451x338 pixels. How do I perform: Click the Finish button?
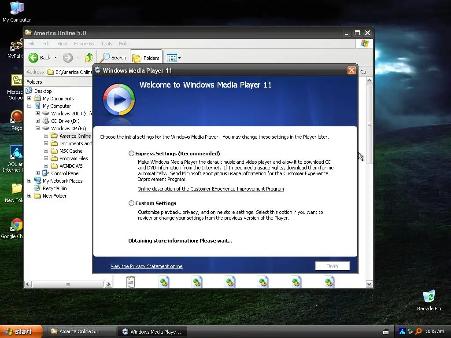(x=332, y=266)
